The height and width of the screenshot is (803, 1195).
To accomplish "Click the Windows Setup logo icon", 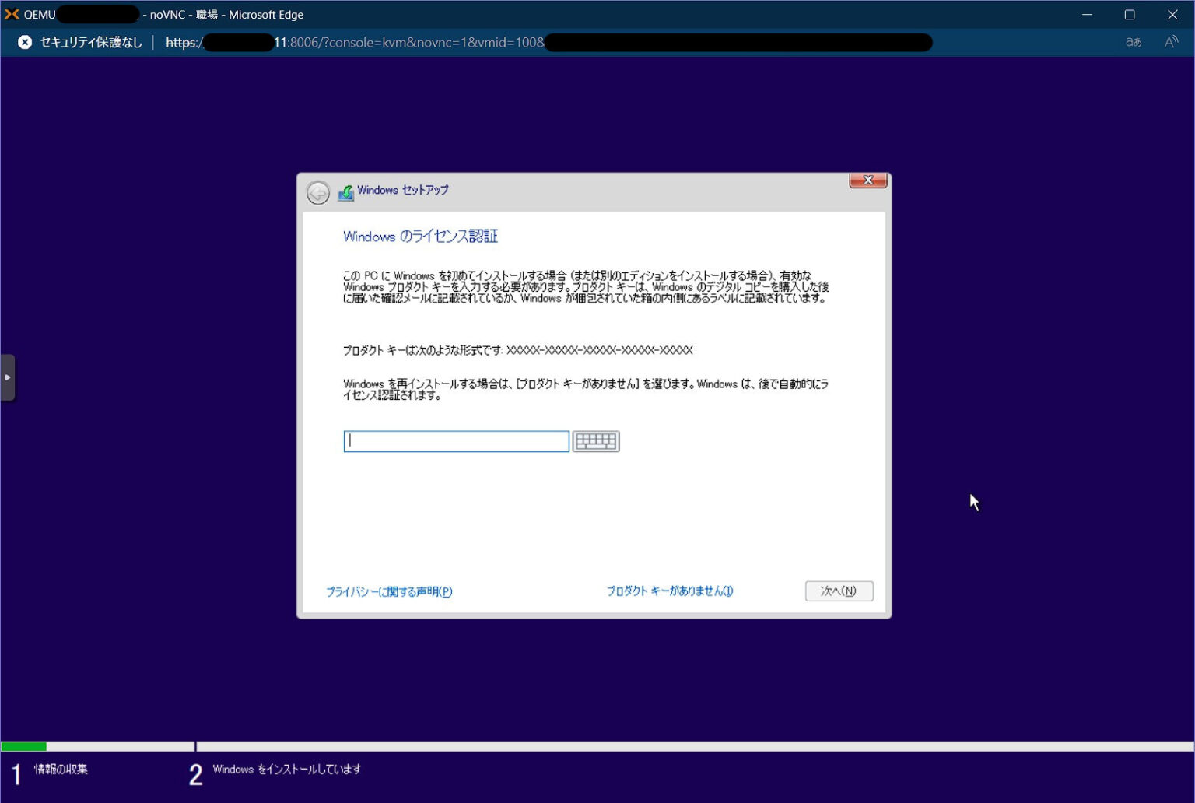I will pyautogui.click(x=345, y=191).
